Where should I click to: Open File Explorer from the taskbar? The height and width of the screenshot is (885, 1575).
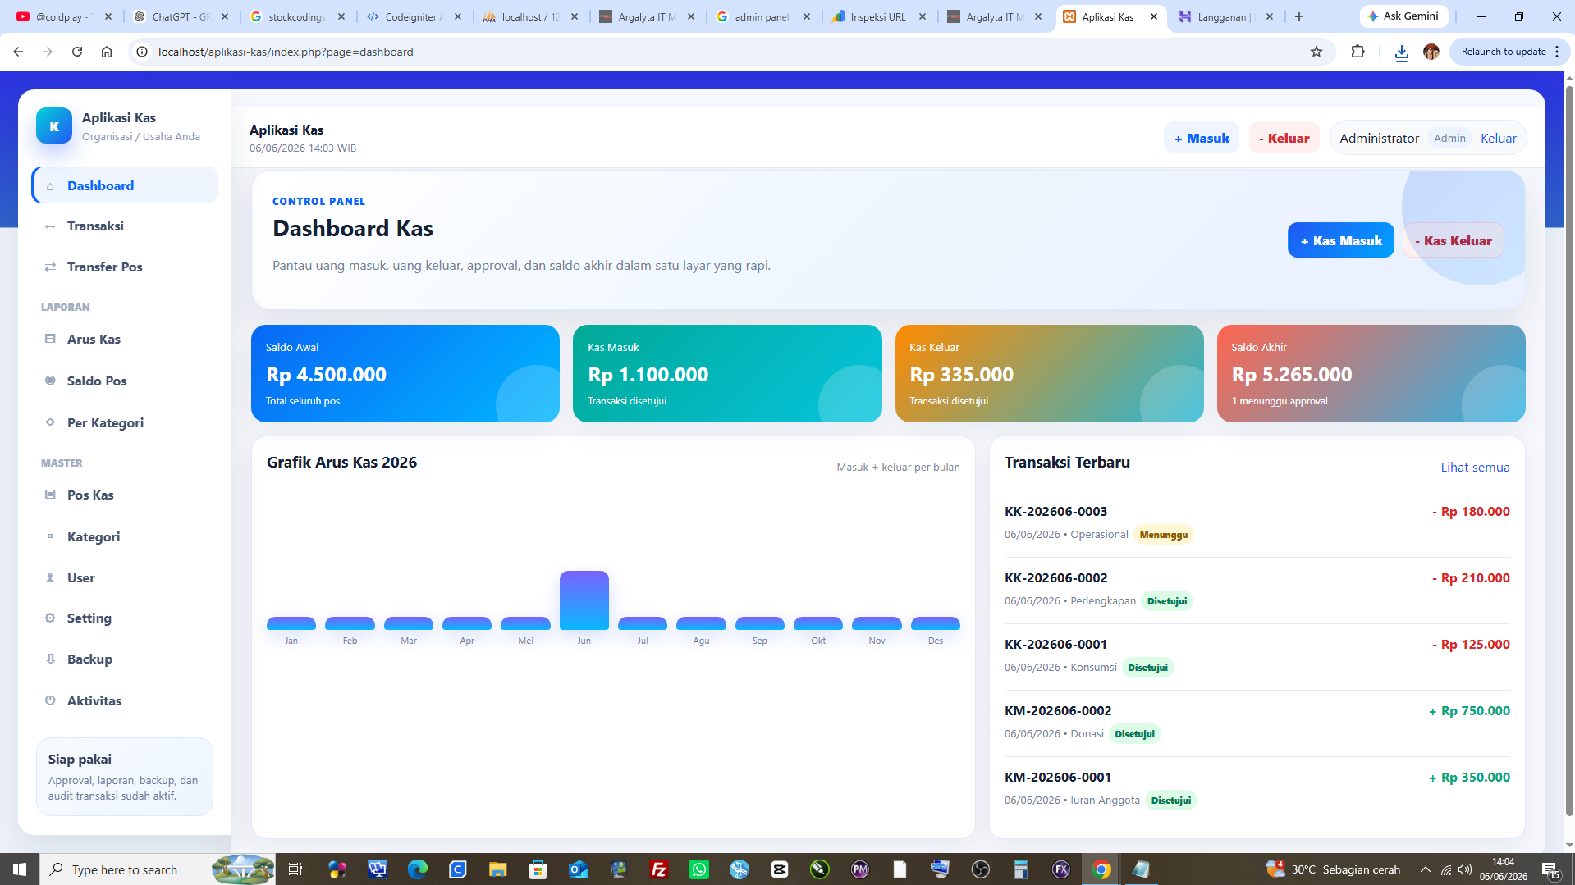pyautogui.click(x=497, y=869)
